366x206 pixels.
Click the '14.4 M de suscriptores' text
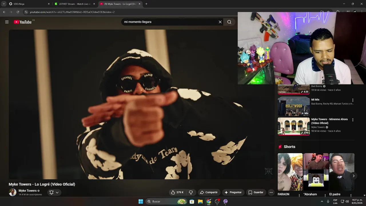tap(30, 195)
